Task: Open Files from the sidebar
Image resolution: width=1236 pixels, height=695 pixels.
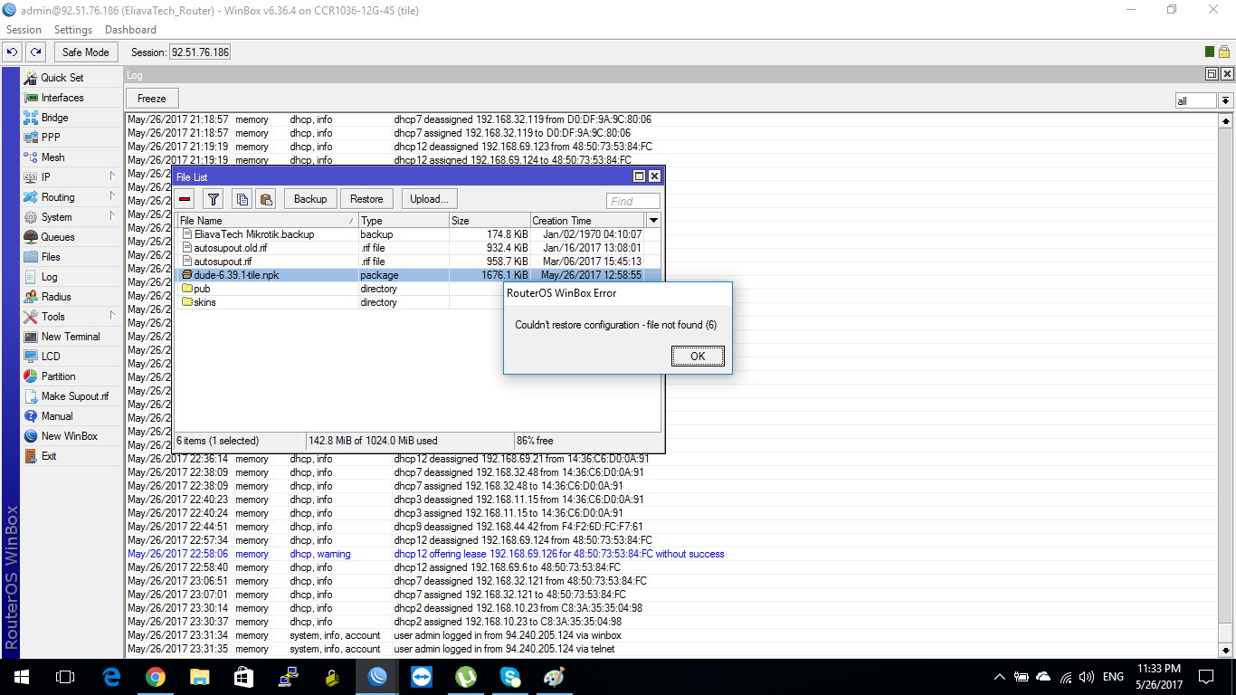Action: click(51, 257)
